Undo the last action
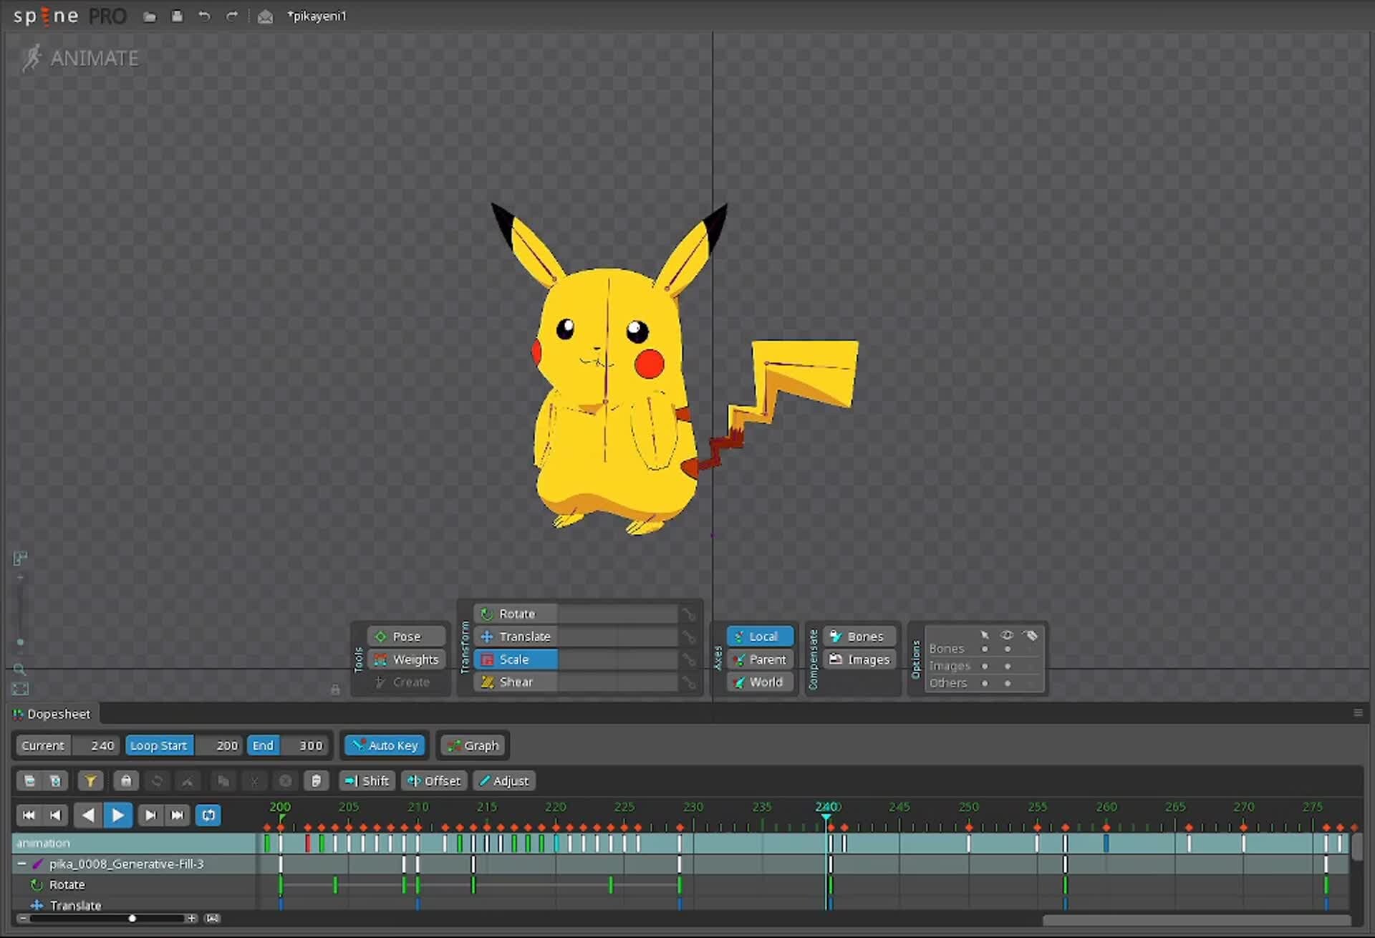The image size is (1375, 938). pos(205,16)
